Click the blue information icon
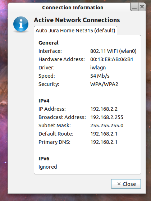 pyautogui.click(x=21, y=24)
